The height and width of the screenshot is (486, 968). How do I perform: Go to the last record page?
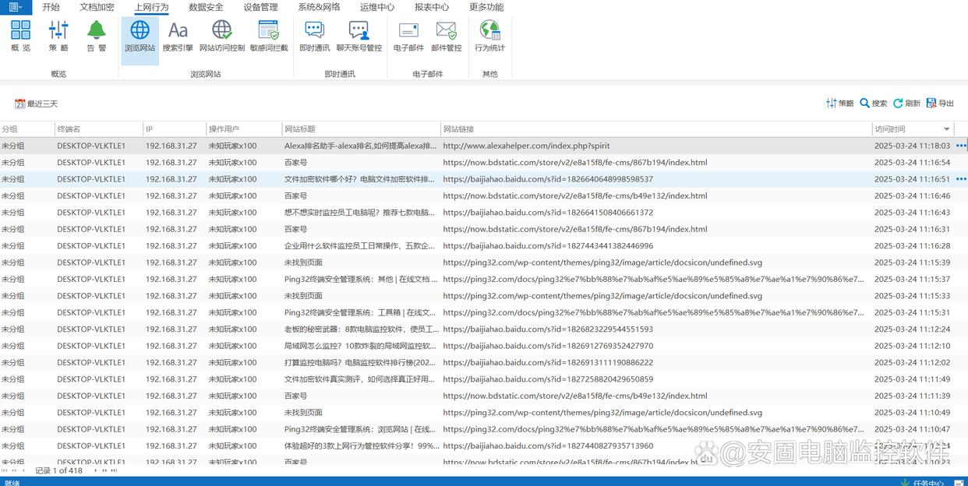[x=114, y=470]
